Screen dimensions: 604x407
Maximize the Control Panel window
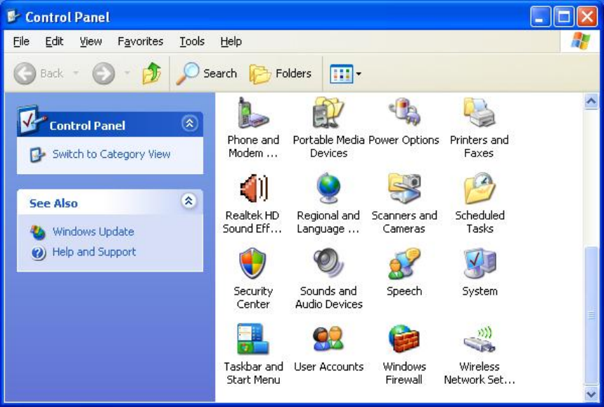[564, 17]
